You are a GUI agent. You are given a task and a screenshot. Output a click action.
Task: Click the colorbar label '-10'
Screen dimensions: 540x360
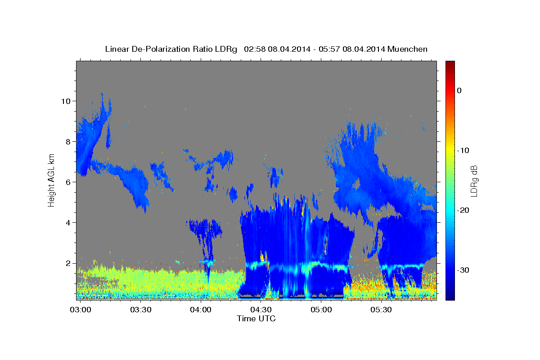tap(463, 150)
